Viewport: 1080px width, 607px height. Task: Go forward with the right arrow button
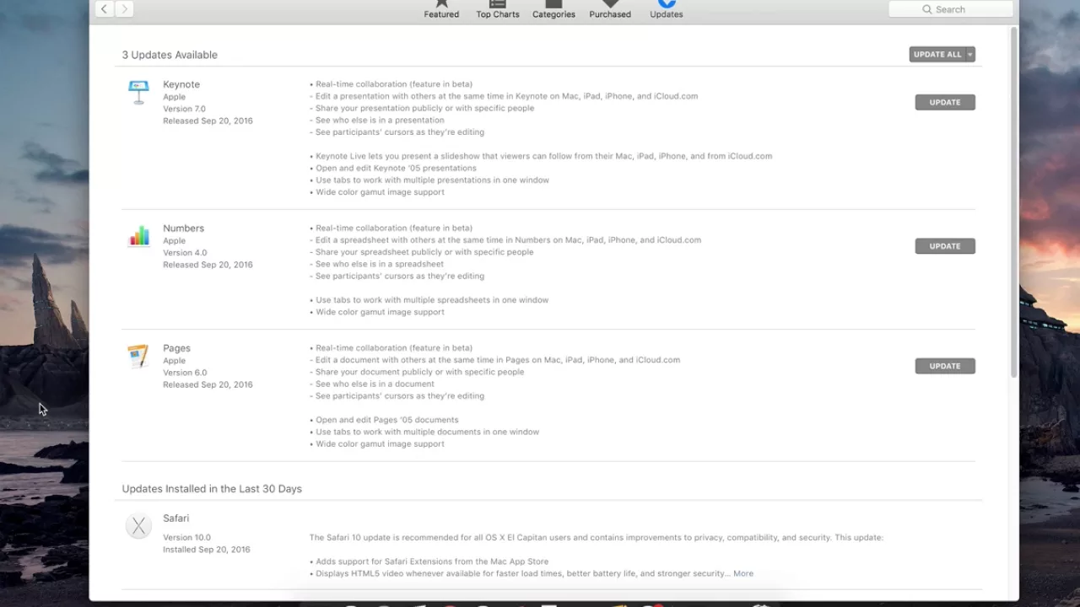(x=124, y=9)
